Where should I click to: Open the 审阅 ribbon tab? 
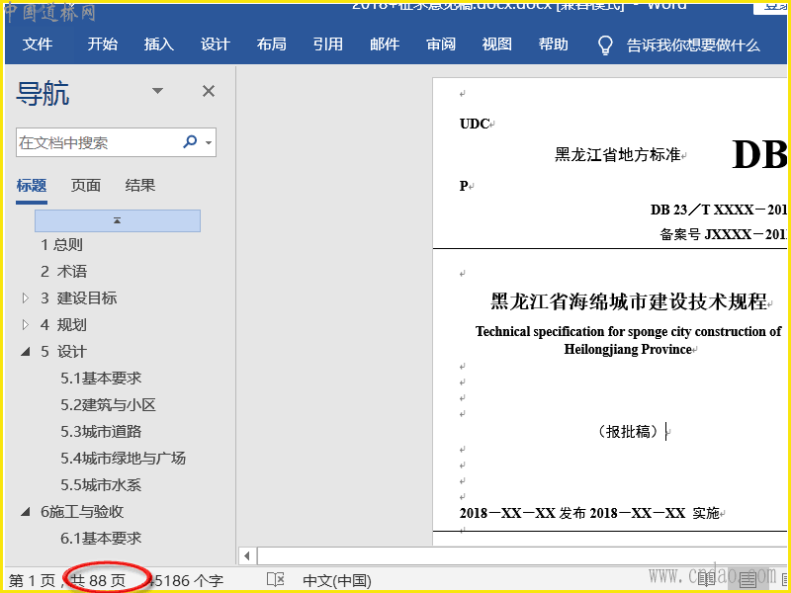click(441, 44)
